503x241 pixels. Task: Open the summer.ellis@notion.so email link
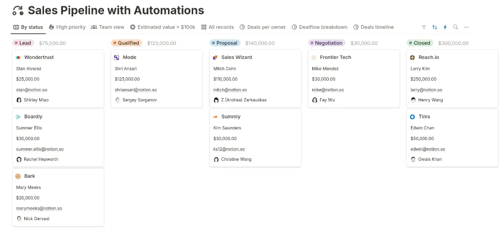tap(40, 149)
